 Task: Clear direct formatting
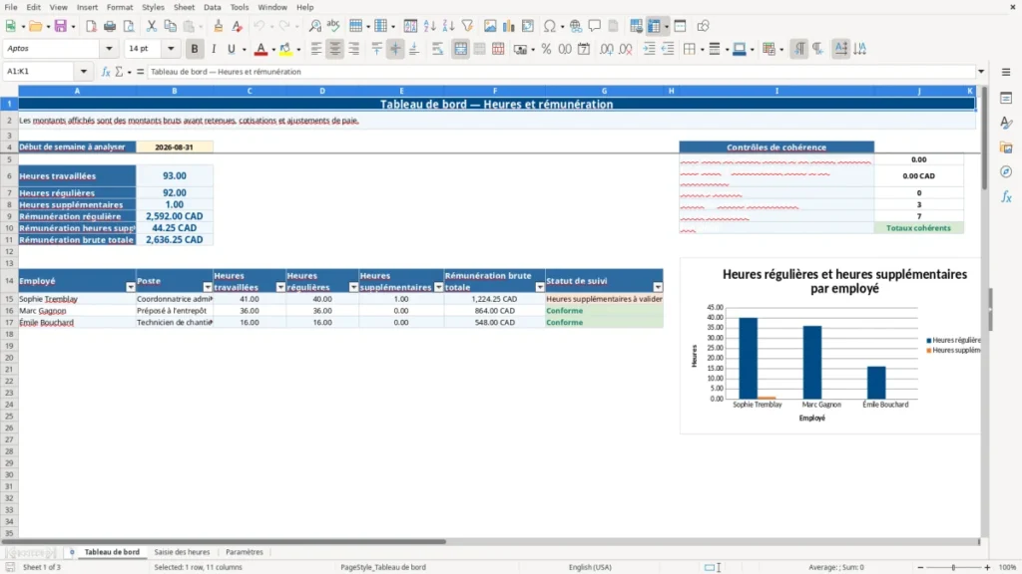[x=238, y=26]
